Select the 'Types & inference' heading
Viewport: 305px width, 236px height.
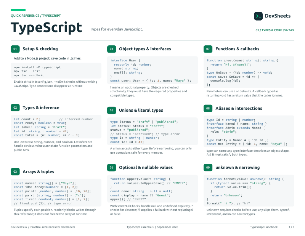41,108
